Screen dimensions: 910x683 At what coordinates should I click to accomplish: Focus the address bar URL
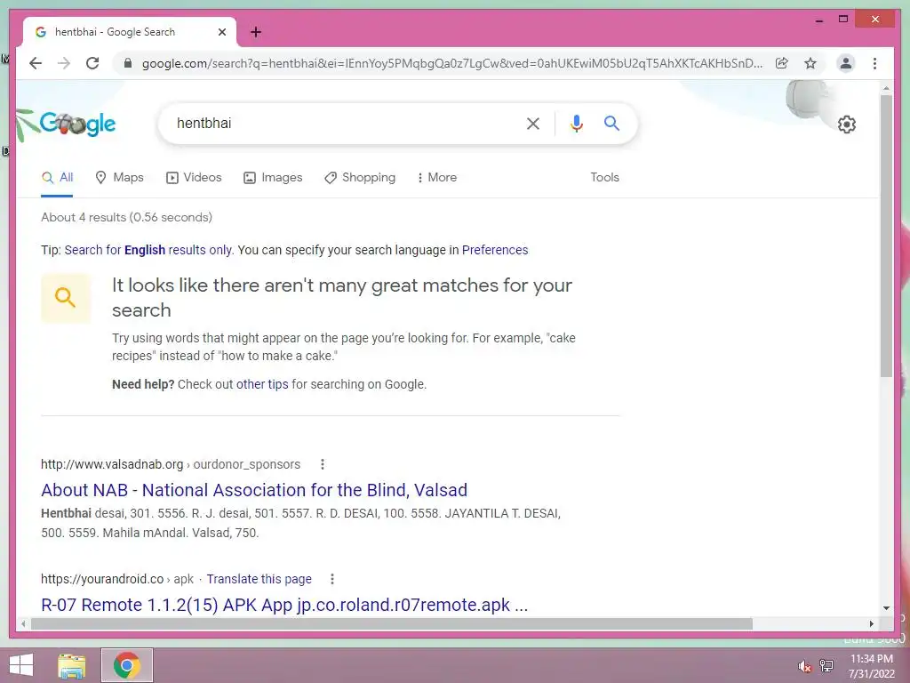(451, 63)
